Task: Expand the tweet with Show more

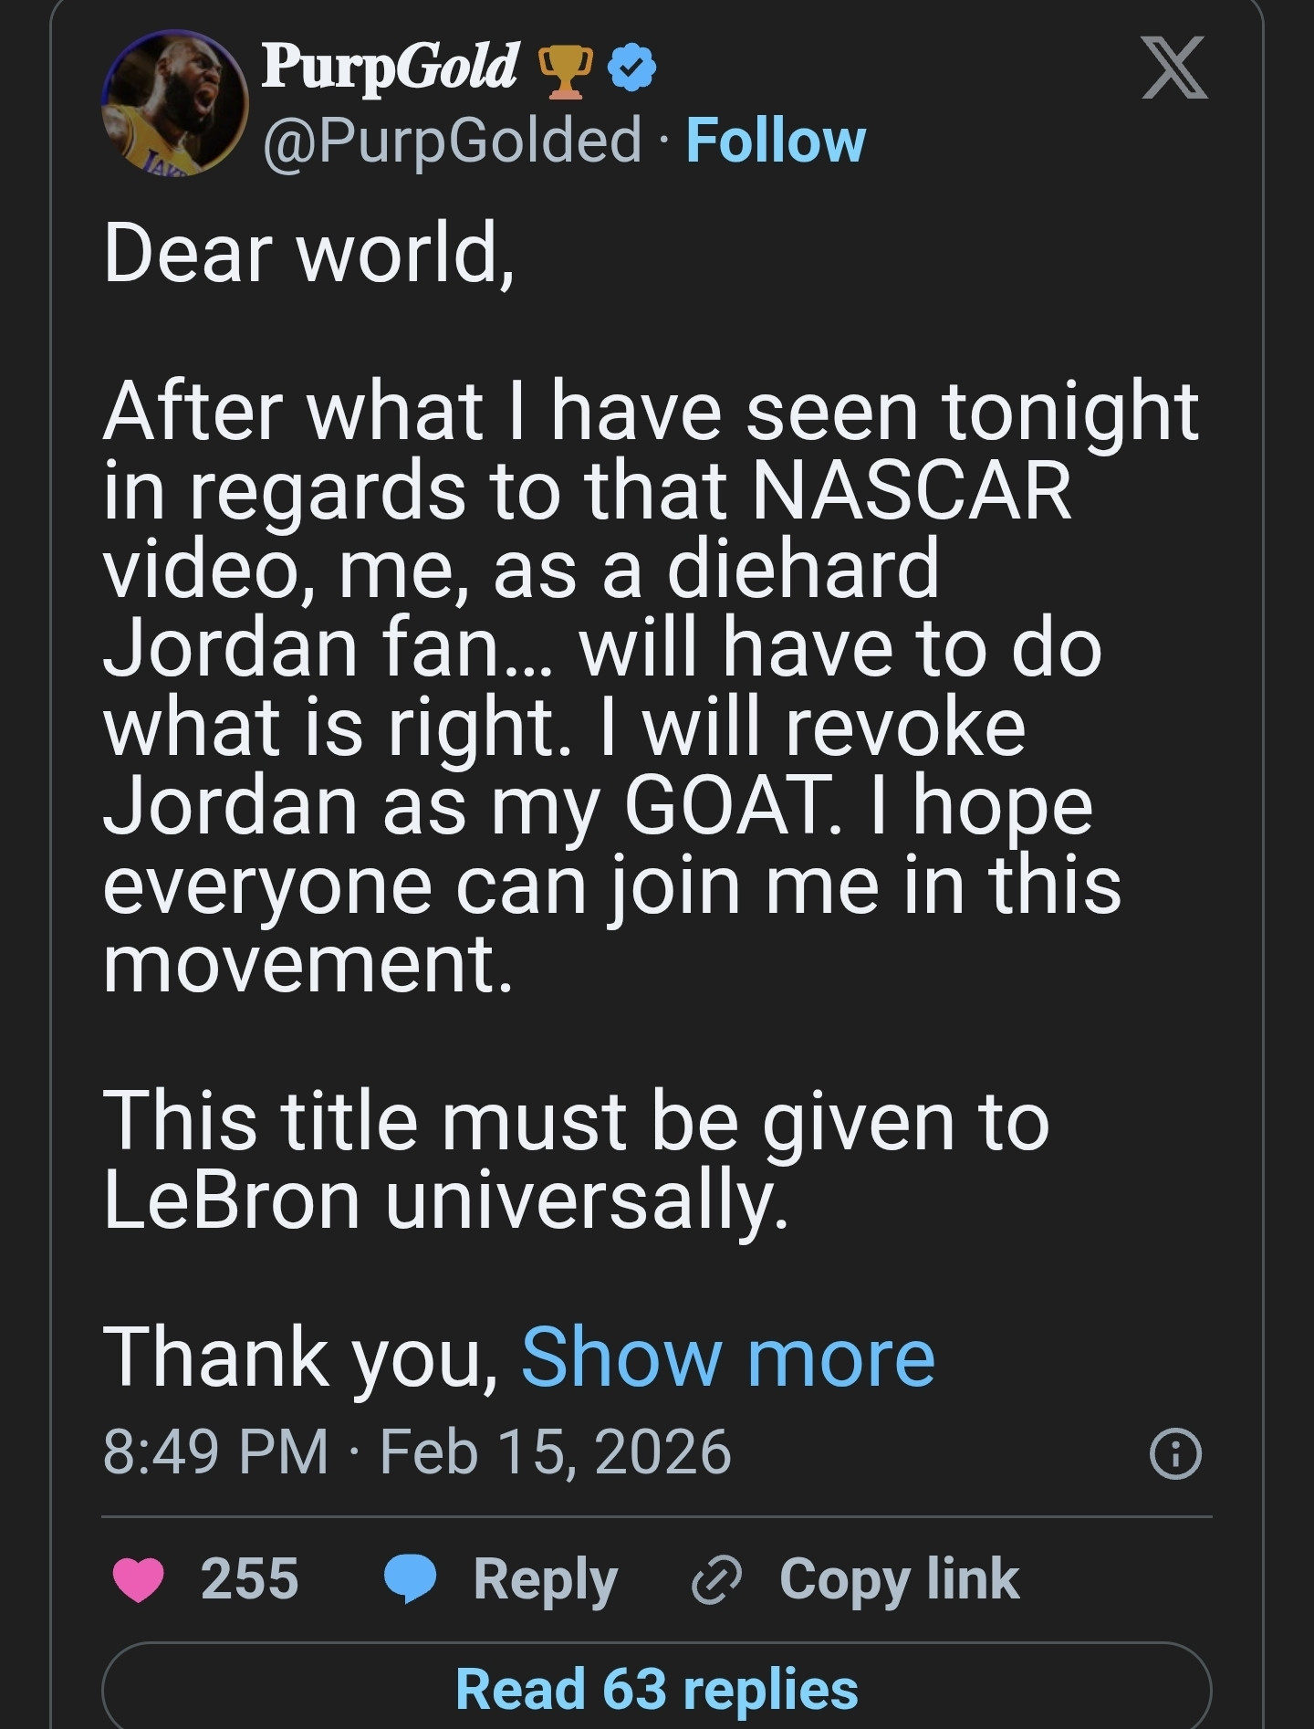Action: pos(727,1357)
